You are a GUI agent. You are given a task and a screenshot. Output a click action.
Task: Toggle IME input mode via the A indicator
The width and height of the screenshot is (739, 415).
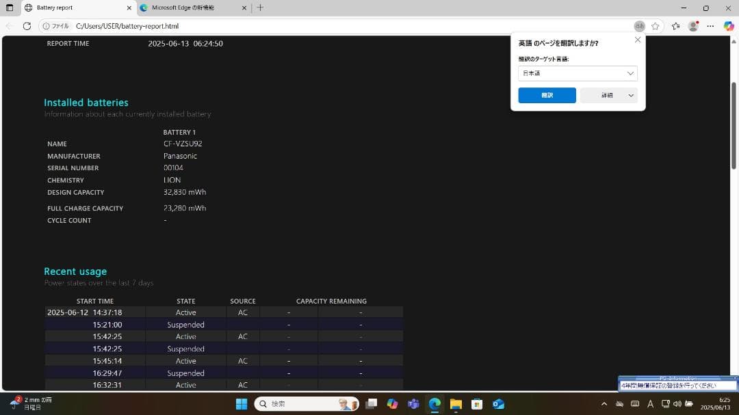click(650, 404)
